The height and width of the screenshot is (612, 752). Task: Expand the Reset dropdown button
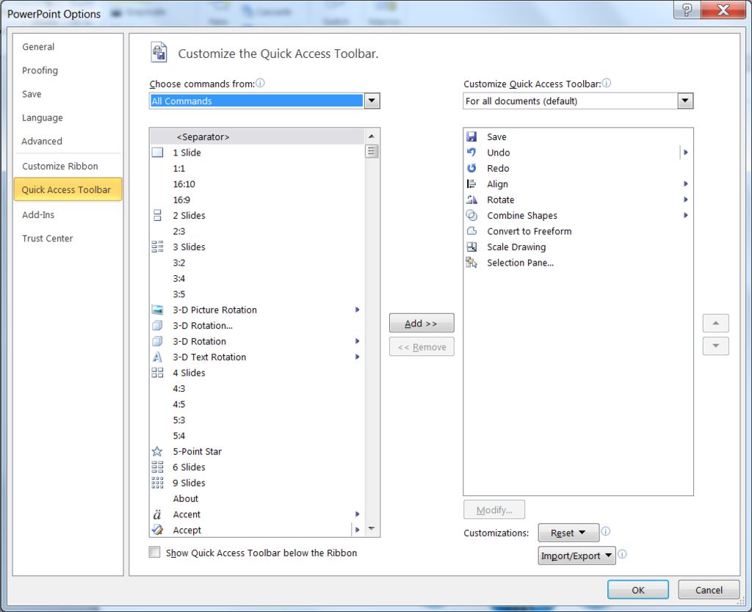pyautogui.click(x=568, y=533)
